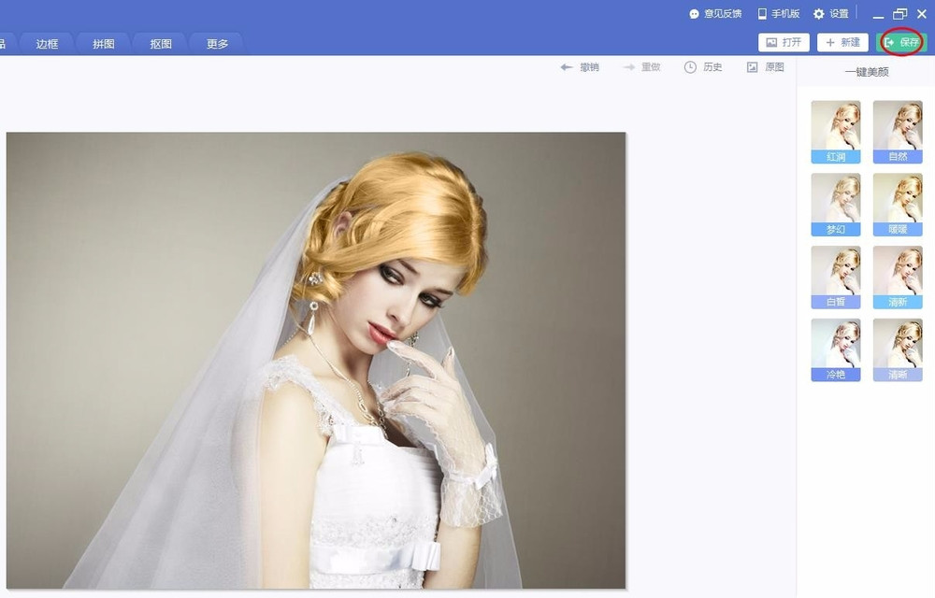Redo with the 重做 arrow

641,67
